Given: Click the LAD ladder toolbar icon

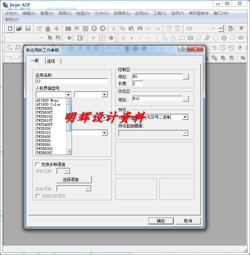Looking at the screenshot, I should [10, 47].
